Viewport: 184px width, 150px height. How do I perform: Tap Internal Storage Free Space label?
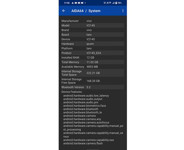tap(71, 81)
